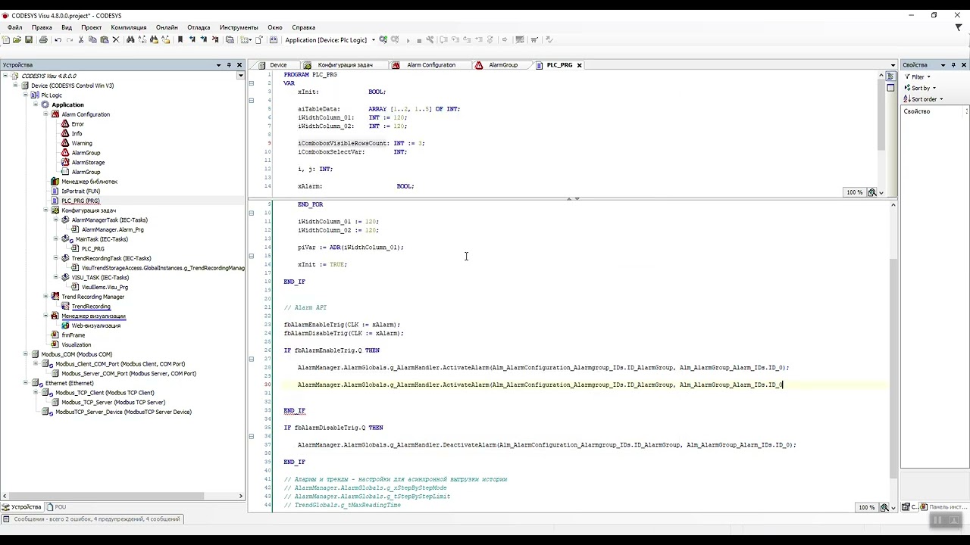
Task: Open the Sort order dropdown
Action: (925, 99)
